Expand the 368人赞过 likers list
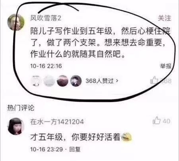Viewport: 179px width, 161px height. 102,81
